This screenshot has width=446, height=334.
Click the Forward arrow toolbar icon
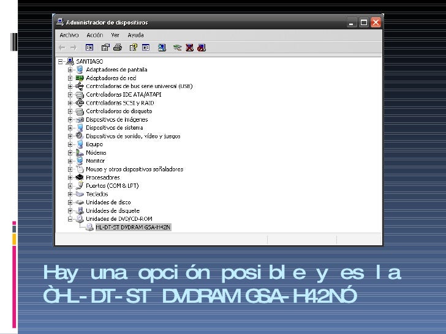click(74, 48)
